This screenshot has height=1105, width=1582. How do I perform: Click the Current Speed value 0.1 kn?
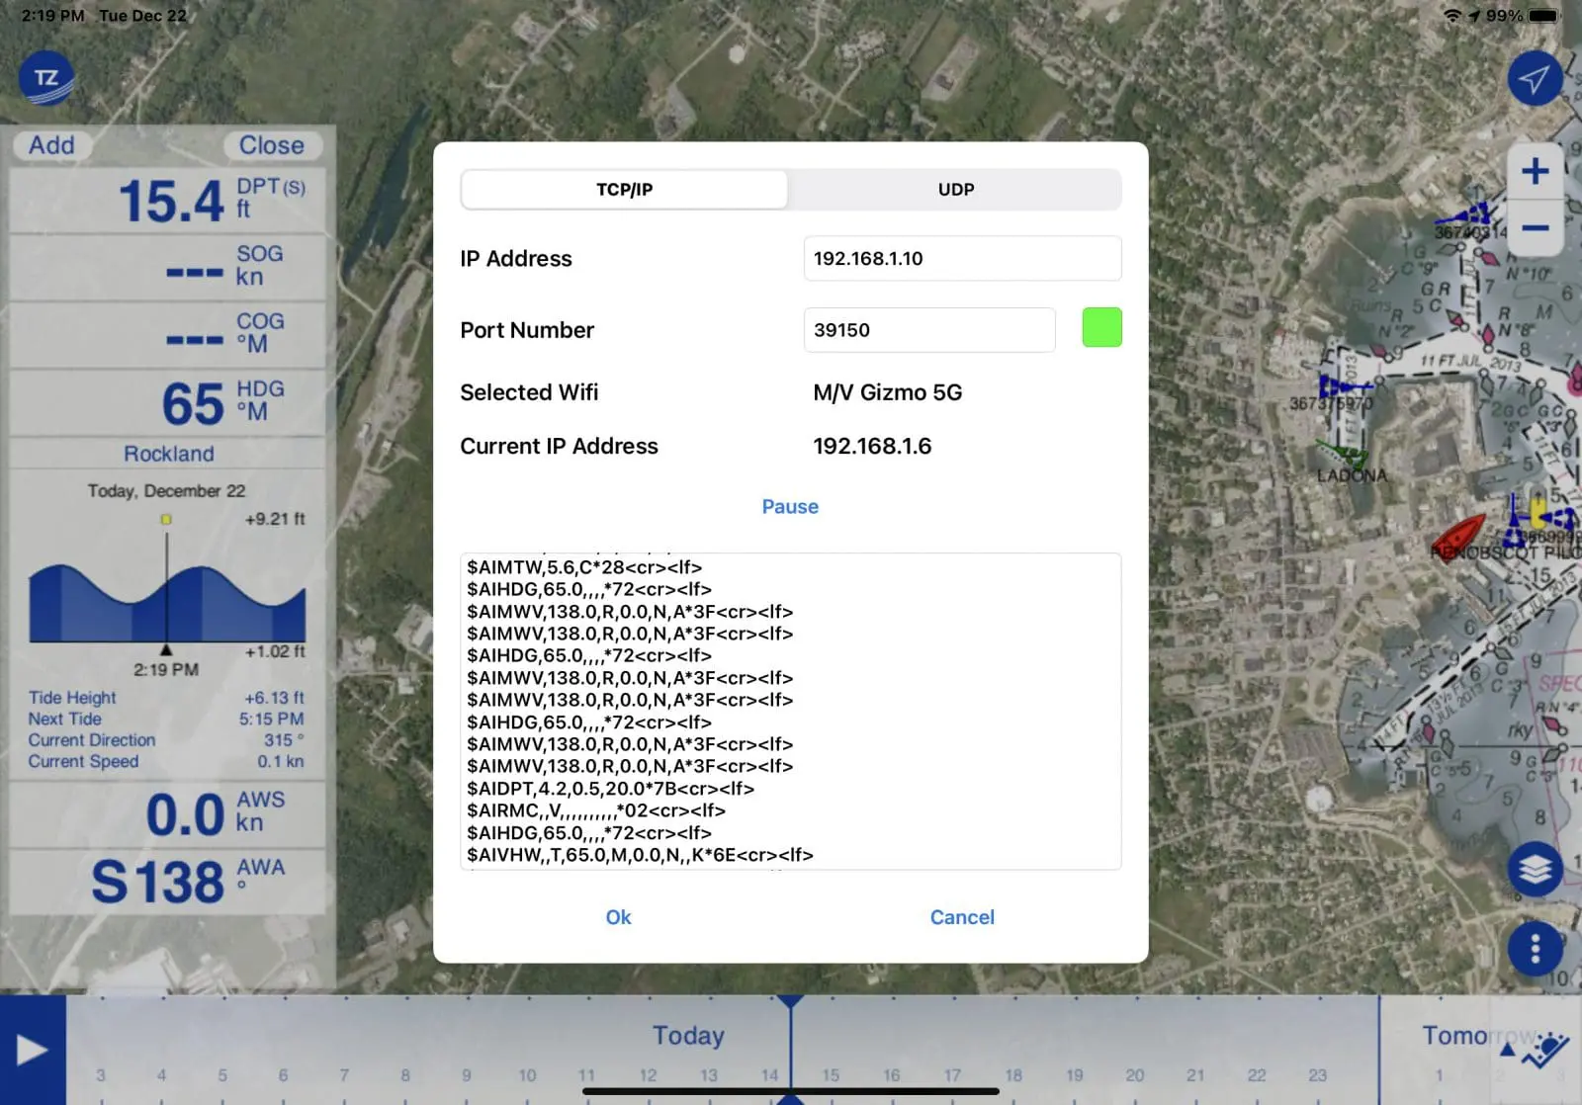coord(281,761)
